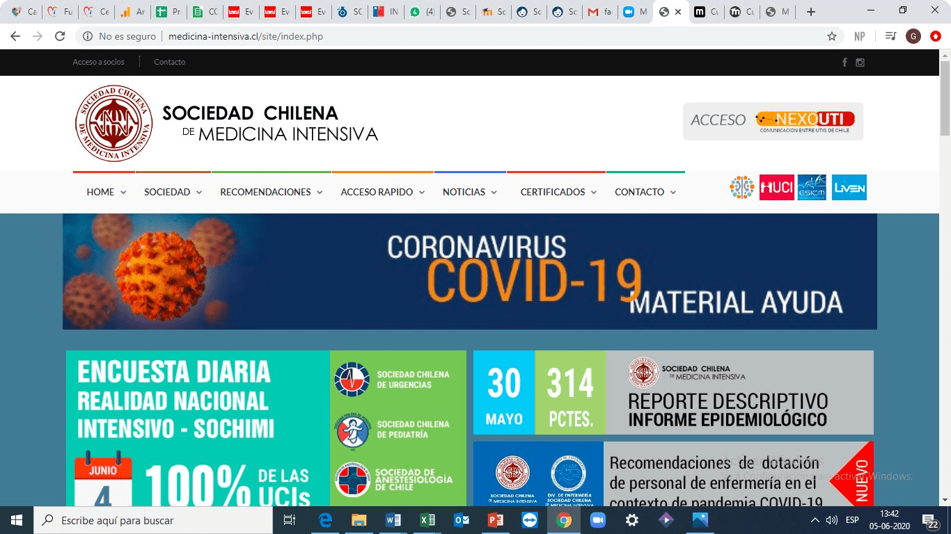Expand the CERTIFICADOS menu
This screenshot has height=534, width=951.
559,192
